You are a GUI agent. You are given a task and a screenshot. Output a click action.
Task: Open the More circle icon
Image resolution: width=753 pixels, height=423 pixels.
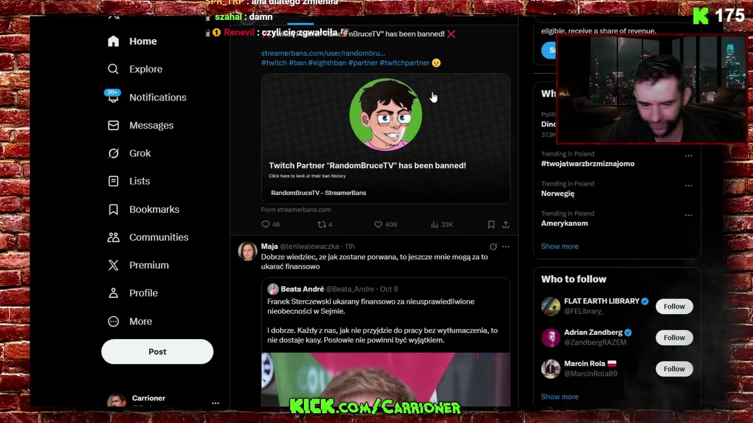coord(114,321)
